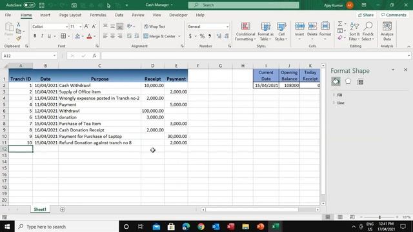Click Delete cells button
Screen dimensions: 413x232
(312, 32)
